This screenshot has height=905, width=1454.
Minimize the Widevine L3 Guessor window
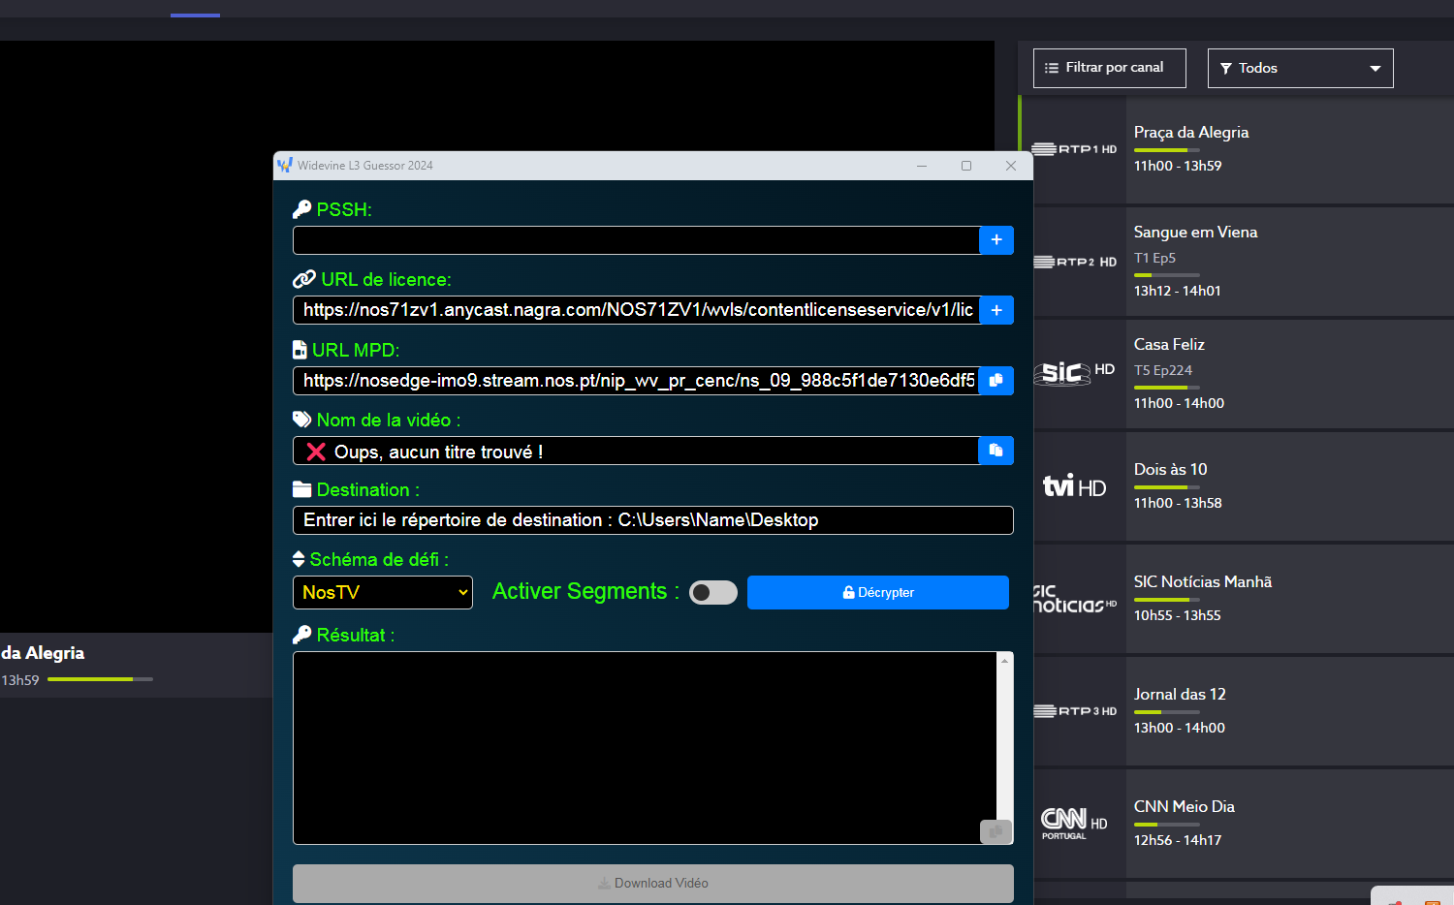click(x=922, y=166)
